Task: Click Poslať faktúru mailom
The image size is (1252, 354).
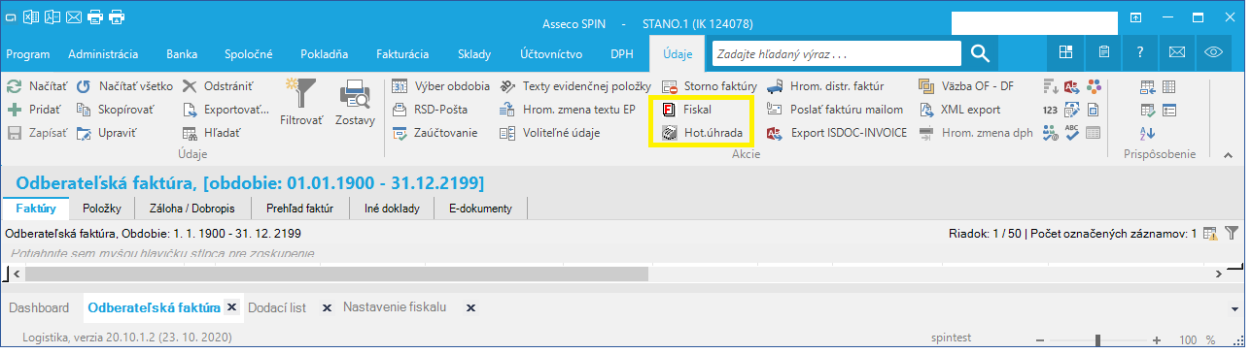Action: pos(835,110)
